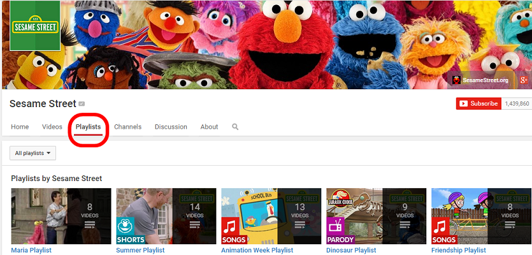The width and height of the screenshot is (532, 255).
Task: Click the Shorts badge on the Summer Playlist
Action: (131, 231)
